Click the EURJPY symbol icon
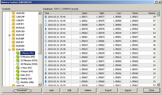162x95 pixels. click(13, 42)
